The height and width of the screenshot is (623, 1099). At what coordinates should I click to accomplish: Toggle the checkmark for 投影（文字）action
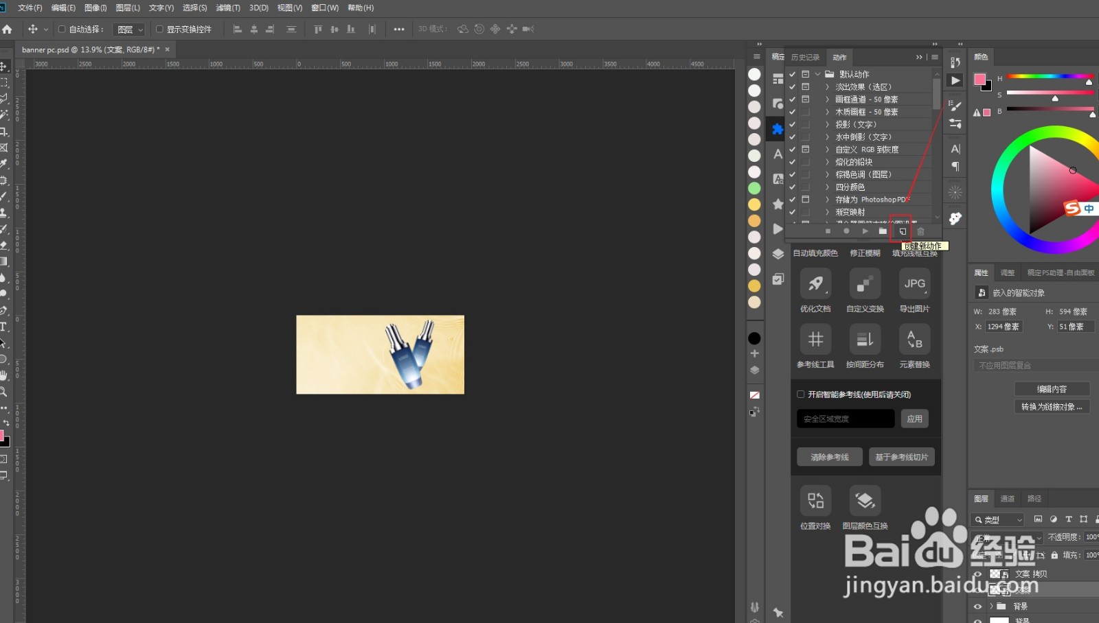point(792,124)
